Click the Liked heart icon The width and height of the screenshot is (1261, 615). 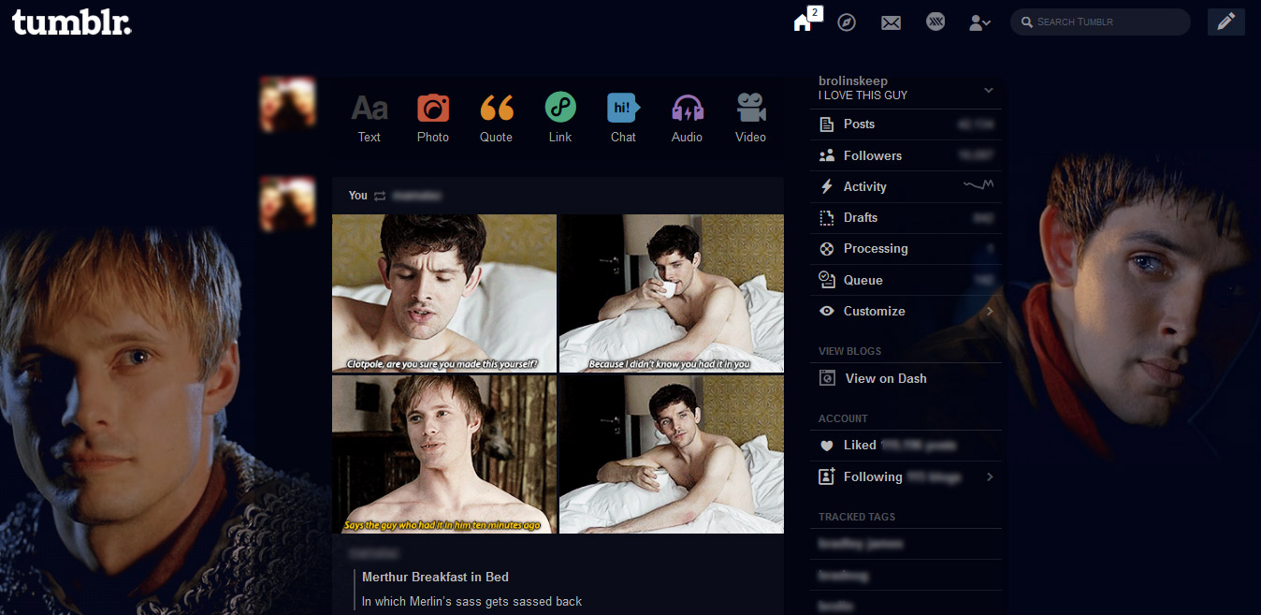[826, 446]
